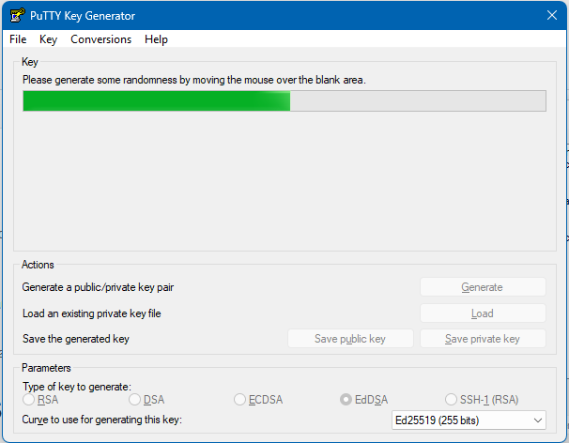The width and height of the screenshot is (569, 443).
Task: Open the Help menu
Action: coord(156,39)
